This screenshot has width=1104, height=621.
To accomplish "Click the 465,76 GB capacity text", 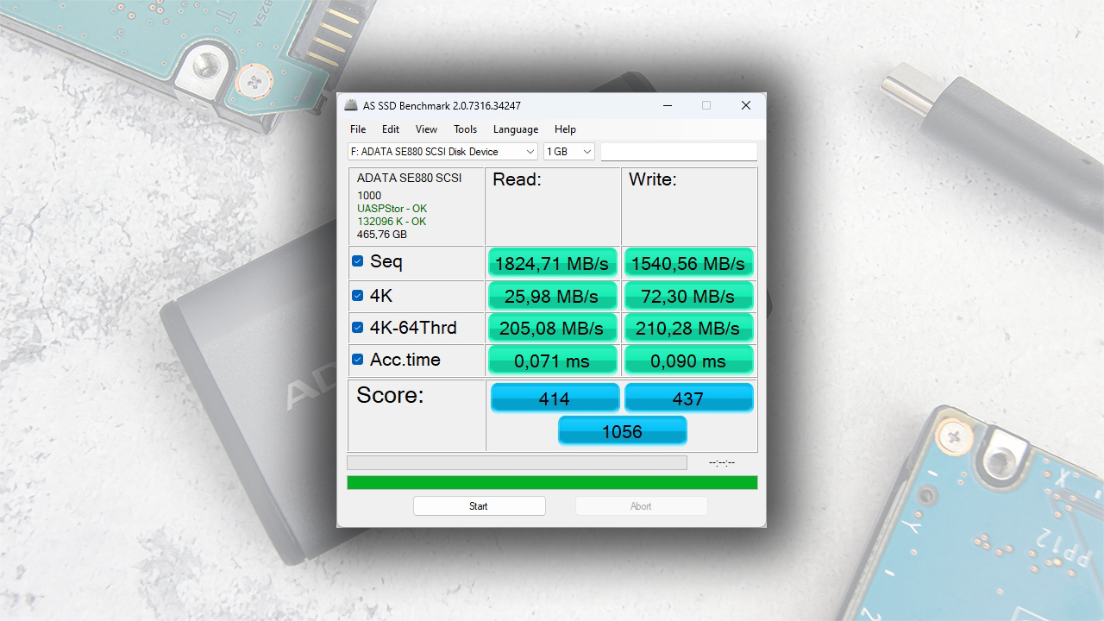I will coord(382,235).
